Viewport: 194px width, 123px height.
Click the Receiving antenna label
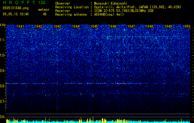coord(71,14)
